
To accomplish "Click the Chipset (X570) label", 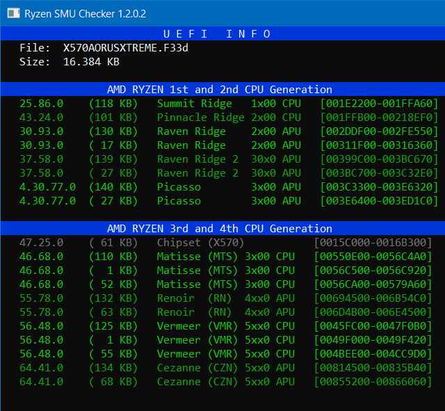I will (201, 243).
